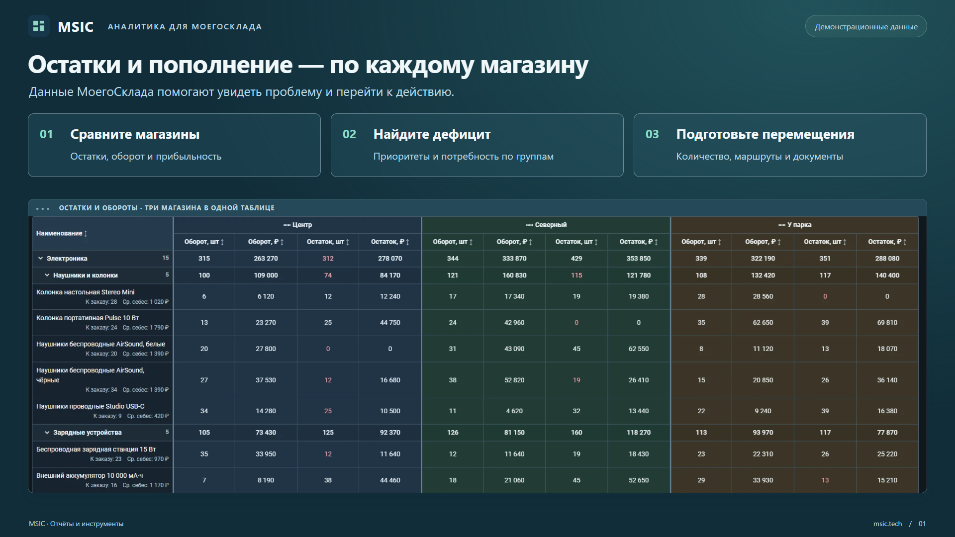955x537 pixels.
Task: Collapse the Электроника group chevron
Action: pyautogui.click(x=41, y=259)
